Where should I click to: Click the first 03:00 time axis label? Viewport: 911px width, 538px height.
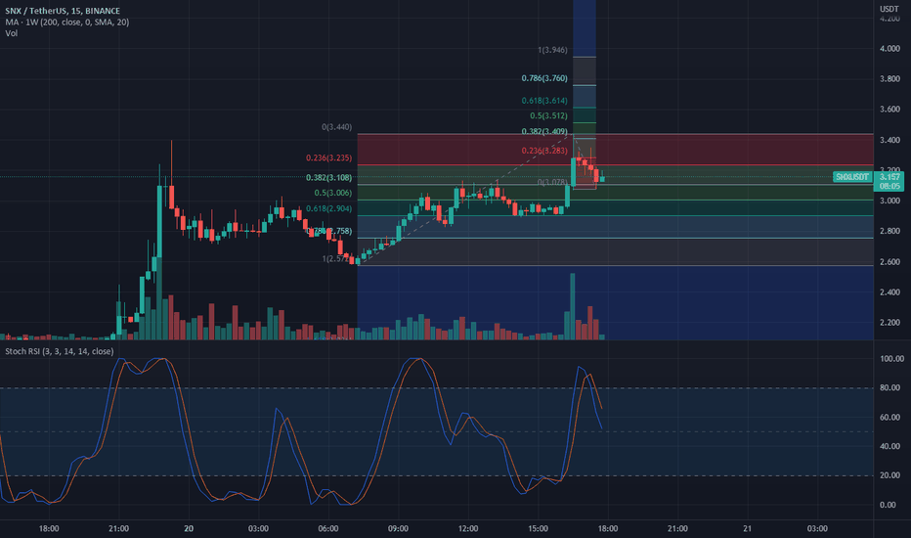click(x=259, y=528)
